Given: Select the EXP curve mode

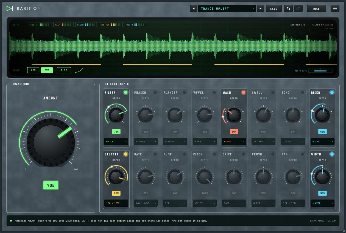Looking at the screenshot, I should tap(47, 70).
